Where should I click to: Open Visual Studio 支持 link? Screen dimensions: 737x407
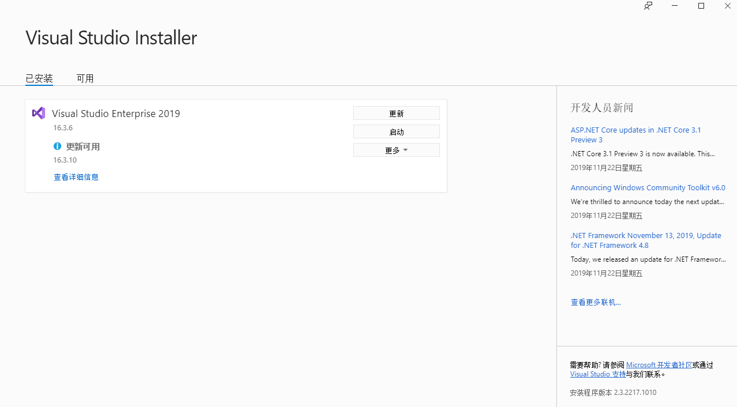598,374
